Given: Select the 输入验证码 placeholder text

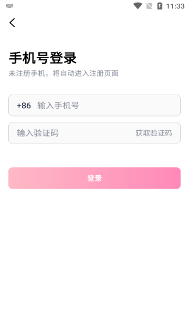Looking at the screenshot, I should pos(38,133).
